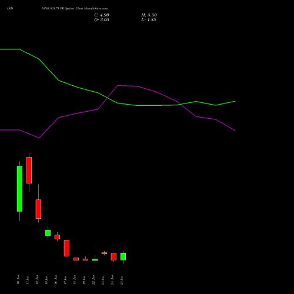Click the 17 Jun date axis label

pyautogui.click(x=65, y=280)
